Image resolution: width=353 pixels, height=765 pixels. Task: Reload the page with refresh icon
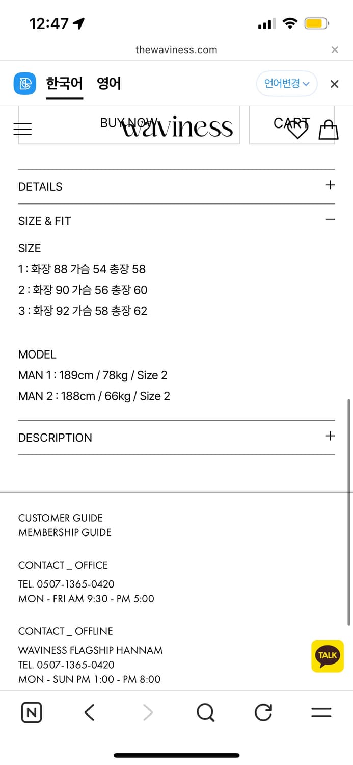pyautogui.click(x=263, y=712)
